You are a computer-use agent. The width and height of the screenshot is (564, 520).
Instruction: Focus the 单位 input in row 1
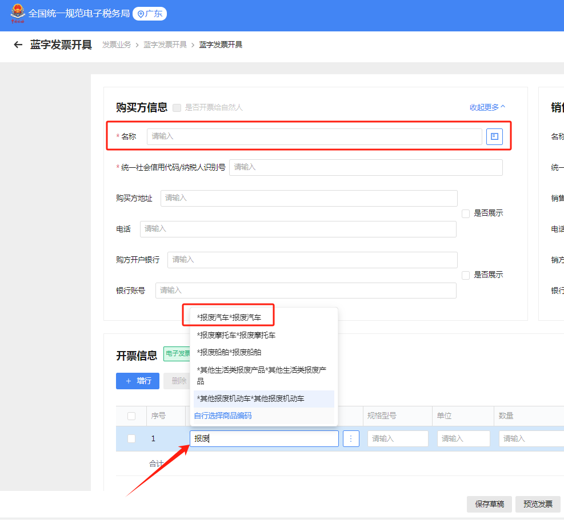coord(463,438)
